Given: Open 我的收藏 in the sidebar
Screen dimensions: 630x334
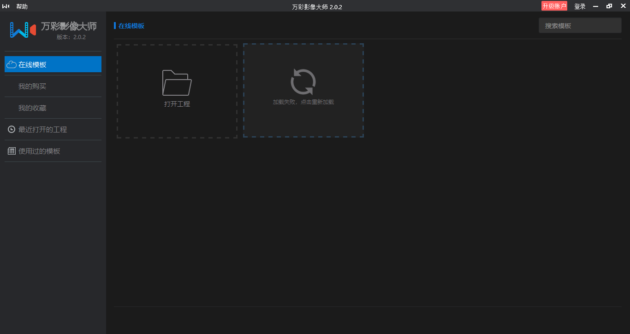Looking at the screenshot, I should (x=53, y=108).
